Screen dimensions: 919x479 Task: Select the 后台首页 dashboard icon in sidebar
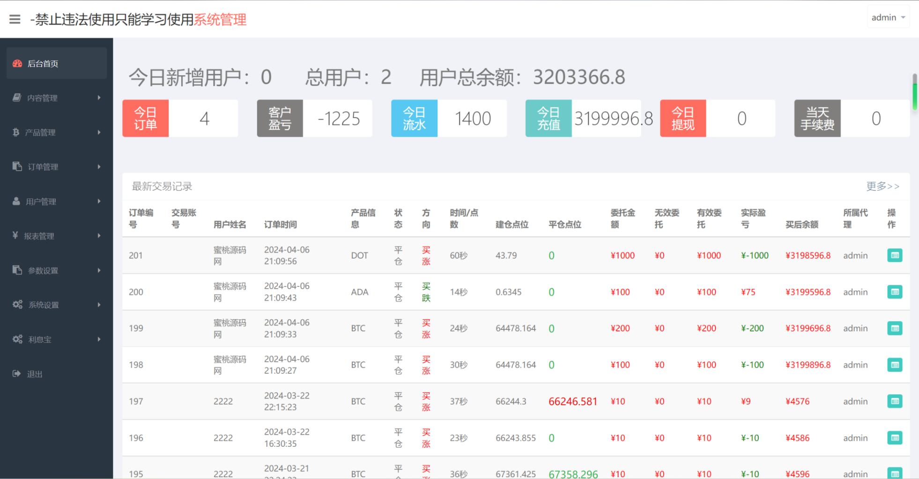[17, 63]
